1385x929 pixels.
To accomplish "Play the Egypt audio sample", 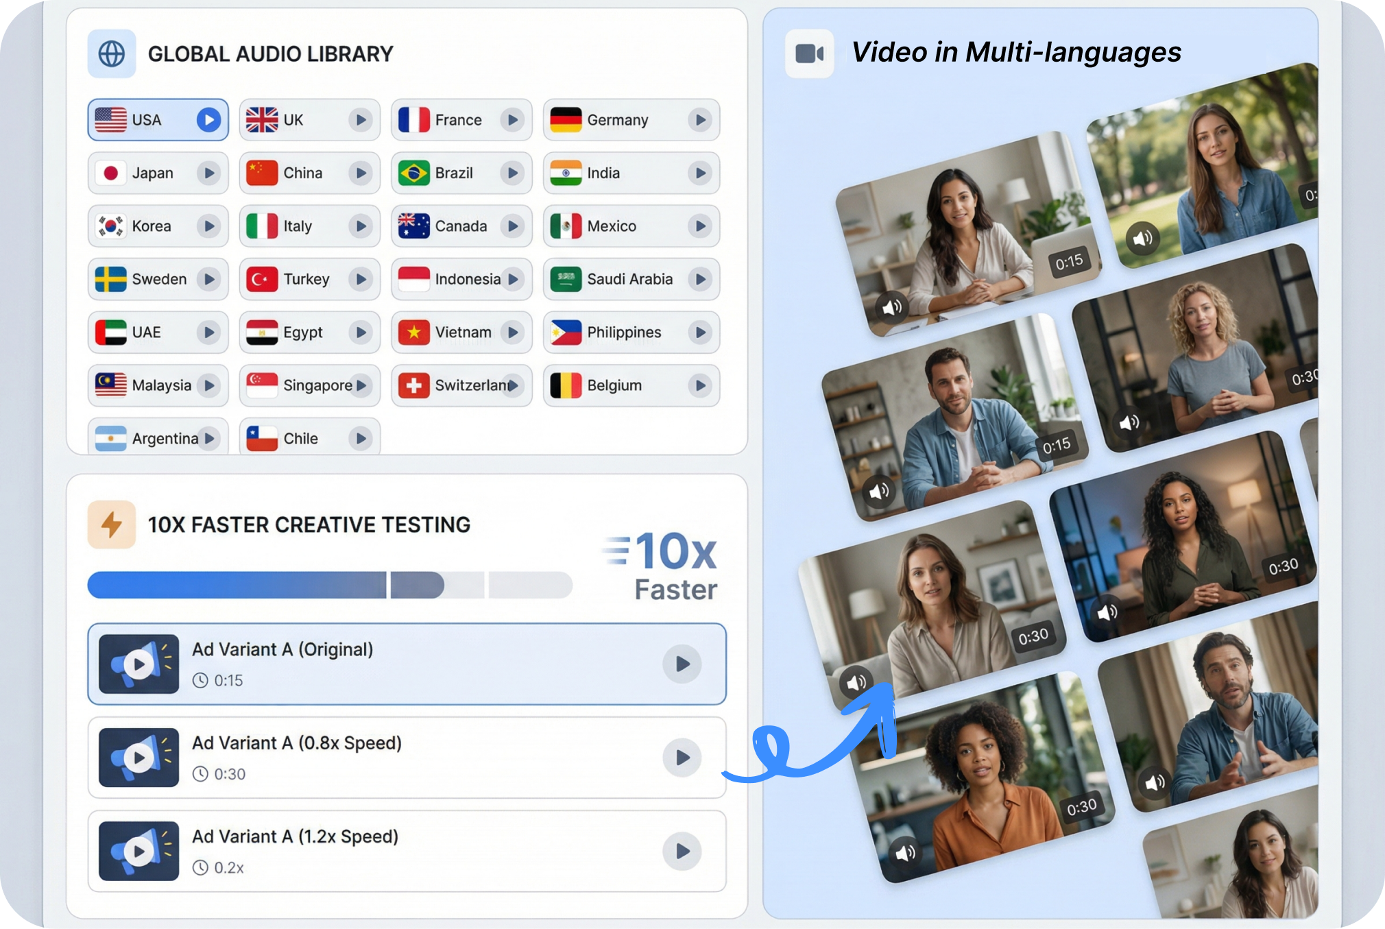I will pyautogui.click(x=360, y=332).
